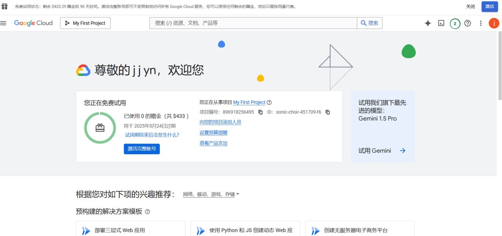
Task: Click the 部署三层式 Web 应用 template icon
Action: 86,231
